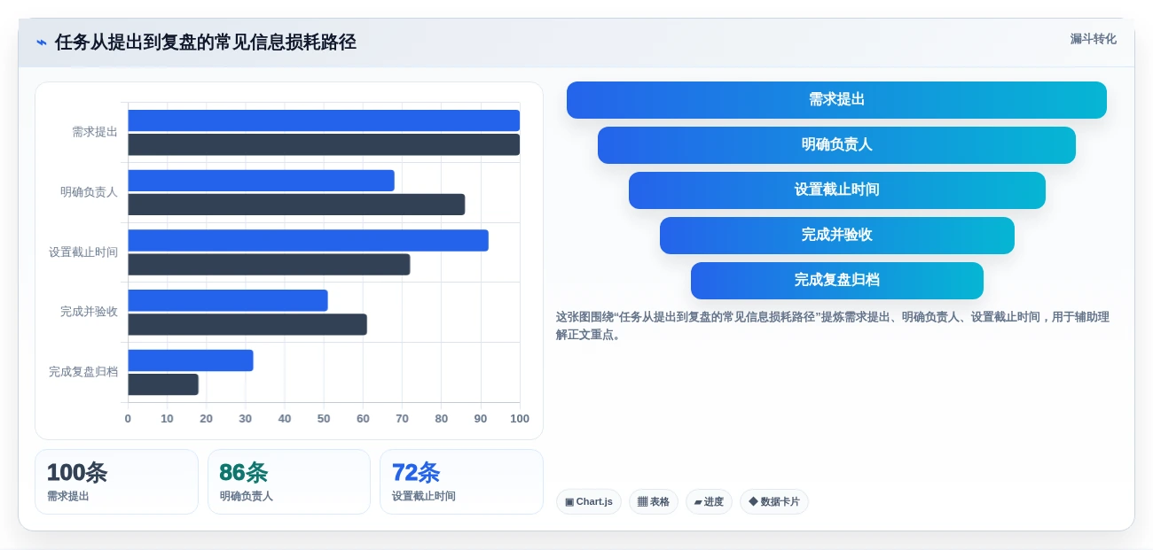
Task: Click the dark bar for 完成并验收
Action: pyautogui.click(x=247, y=324)
